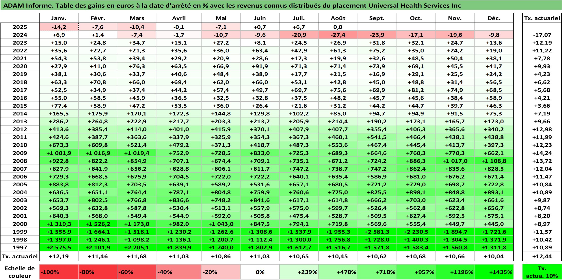Screen dimensions: 562x280
Task: Click cell value +91,9 for June 2020
Action: [x=260, y=66]
